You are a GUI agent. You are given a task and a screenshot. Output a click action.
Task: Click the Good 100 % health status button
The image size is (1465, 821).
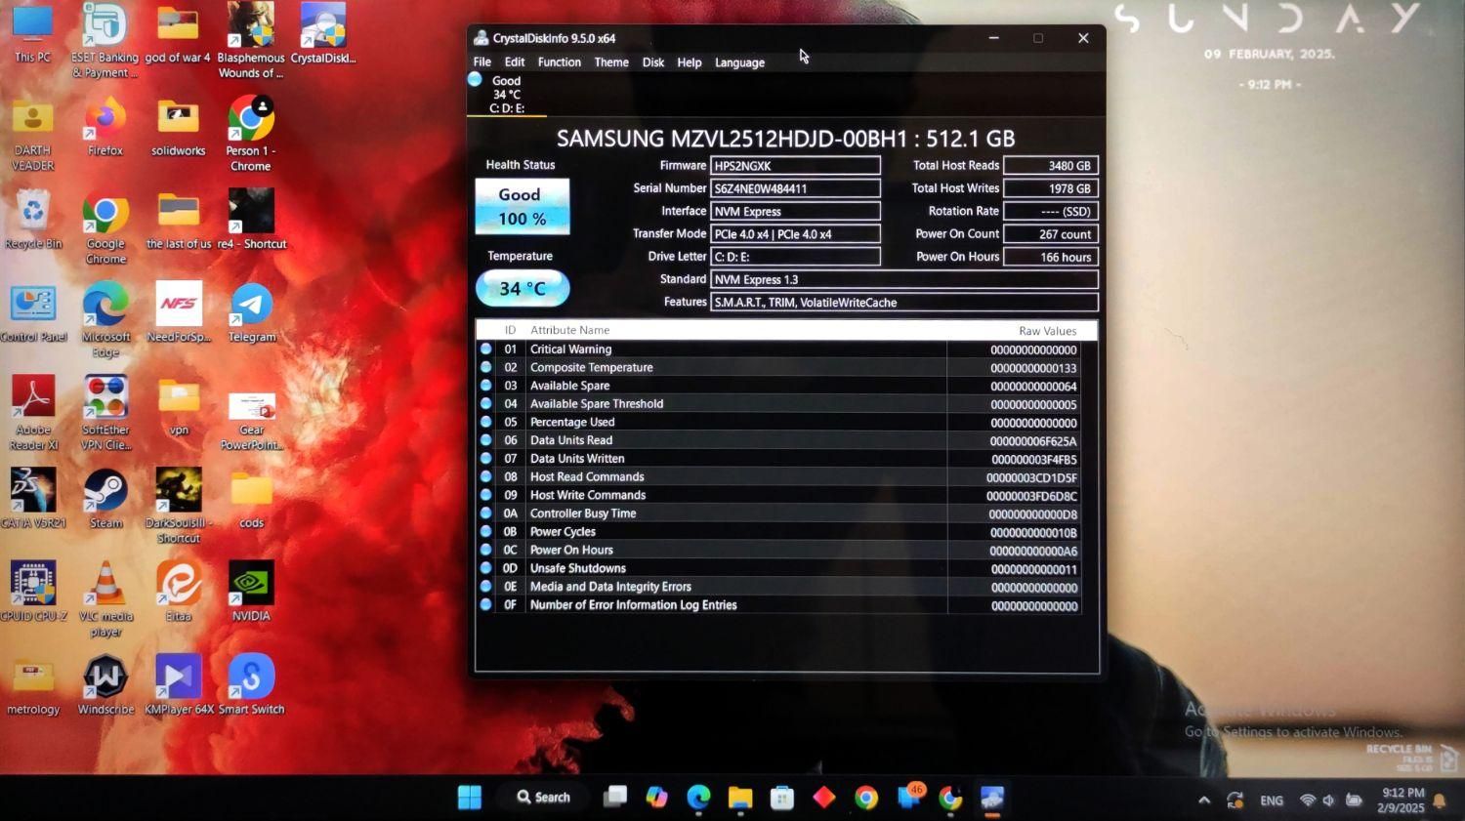(523, 206)
